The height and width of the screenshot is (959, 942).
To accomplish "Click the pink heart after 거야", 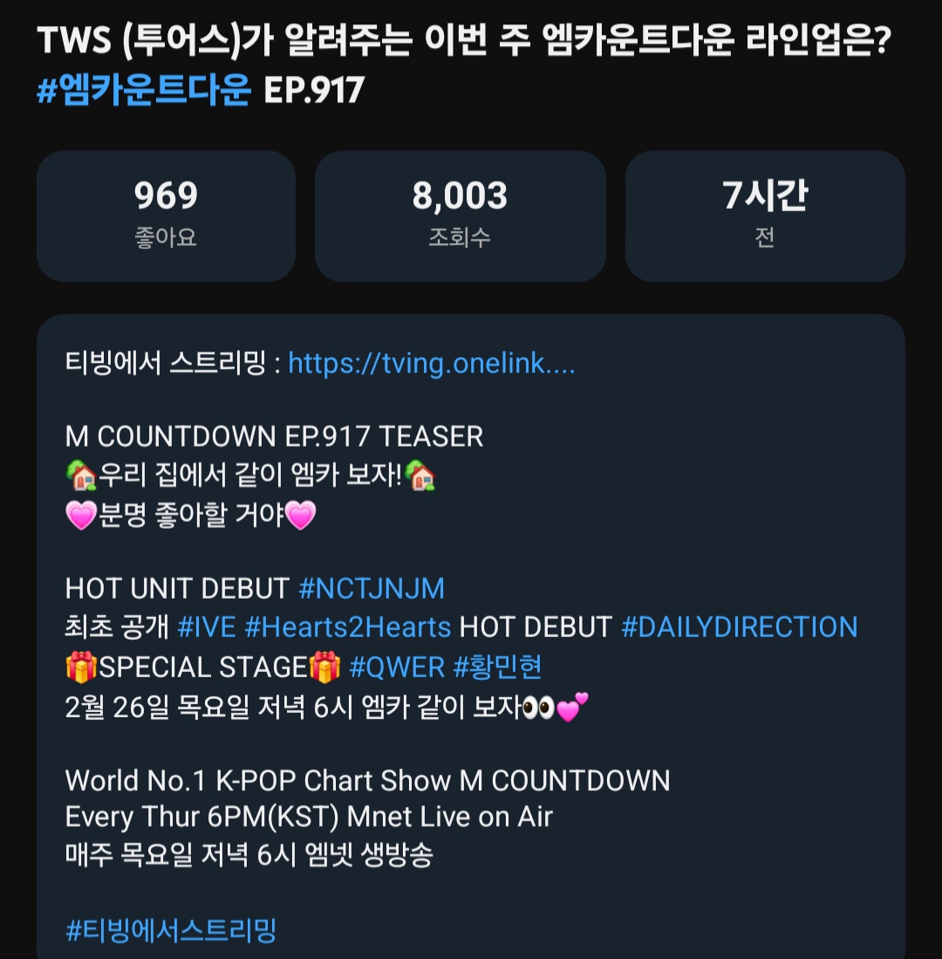I will click(300, 514).
